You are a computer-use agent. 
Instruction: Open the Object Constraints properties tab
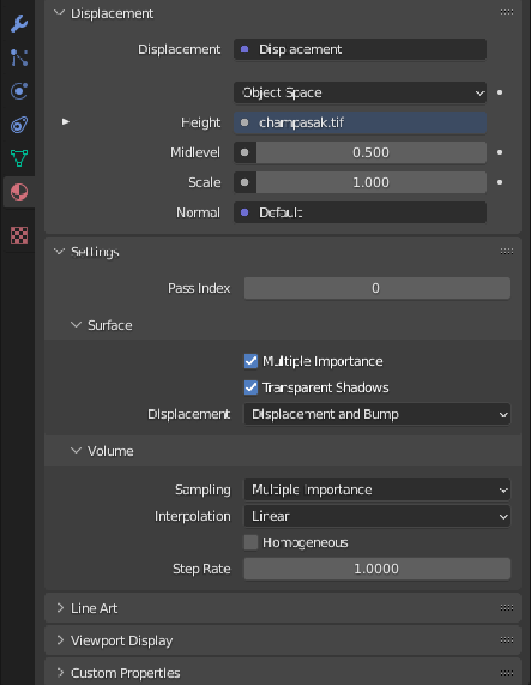[x=19, y=124]
